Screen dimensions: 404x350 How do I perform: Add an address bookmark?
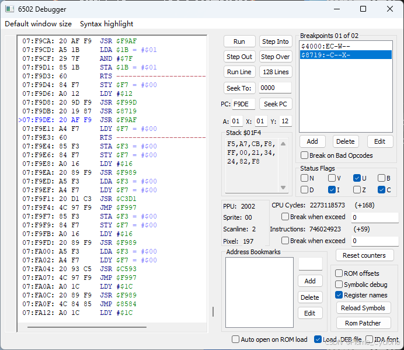coord(310,281)
